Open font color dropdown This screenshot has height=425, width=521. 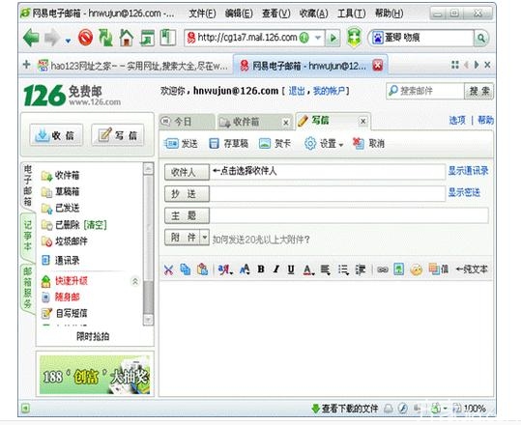[308, 269]
